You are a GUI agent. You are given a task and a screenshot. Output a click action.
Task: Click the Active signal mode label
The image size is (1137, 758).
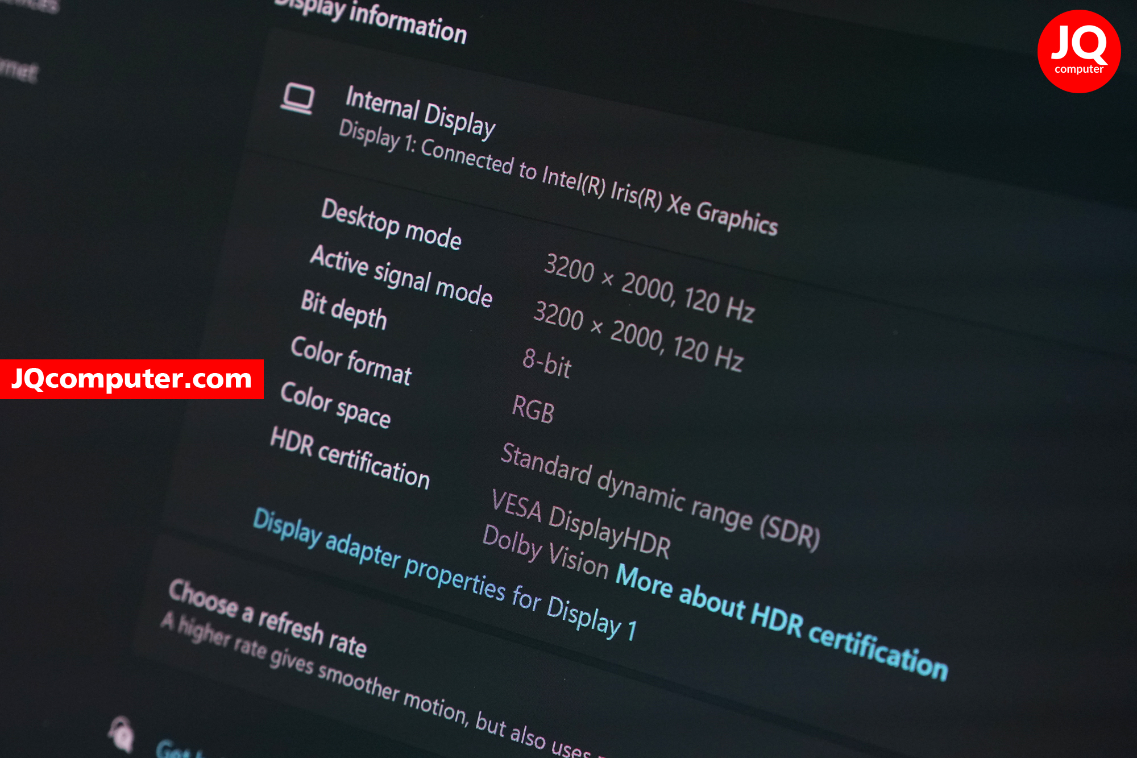pos(401,276)
